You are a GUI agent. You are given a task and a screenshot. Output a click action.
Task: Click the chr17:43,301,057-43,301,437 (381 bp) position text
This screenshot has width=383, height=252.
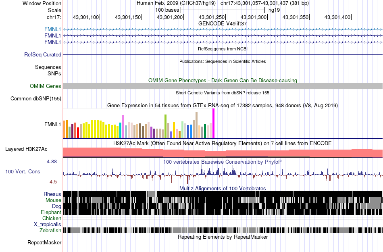(x=264, y=3)
